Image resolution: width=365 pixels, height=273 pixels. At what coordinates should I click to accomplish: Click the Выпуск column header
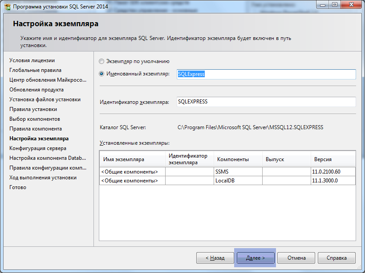click(x=286, y=159)
